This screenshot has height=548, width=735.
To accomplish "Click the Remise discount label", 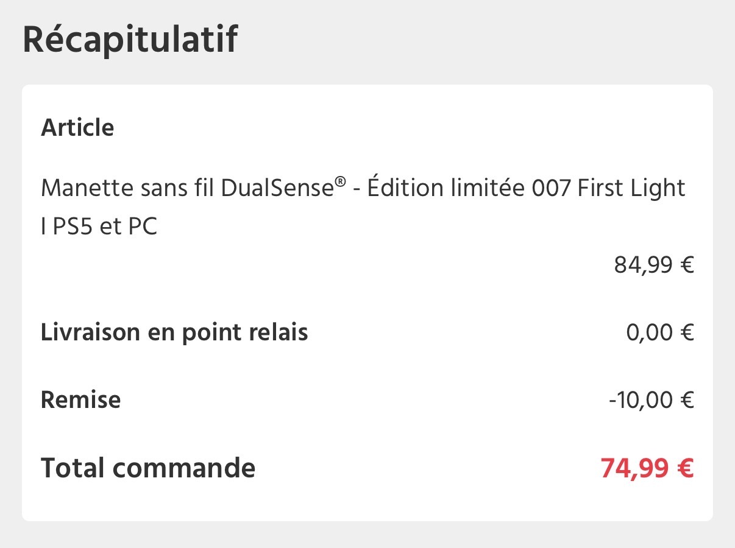I will tap(80, 400).
